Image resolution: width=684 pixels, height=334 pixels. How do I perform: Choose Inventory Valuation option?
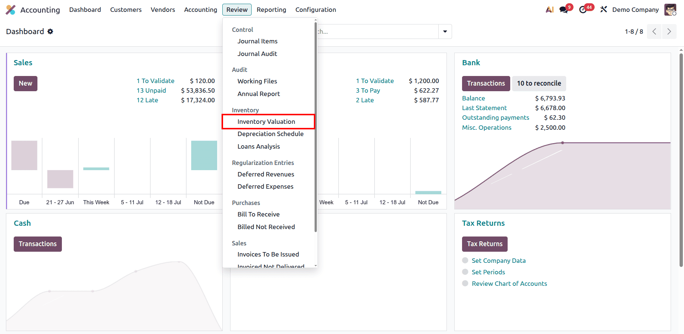point(269,122)
